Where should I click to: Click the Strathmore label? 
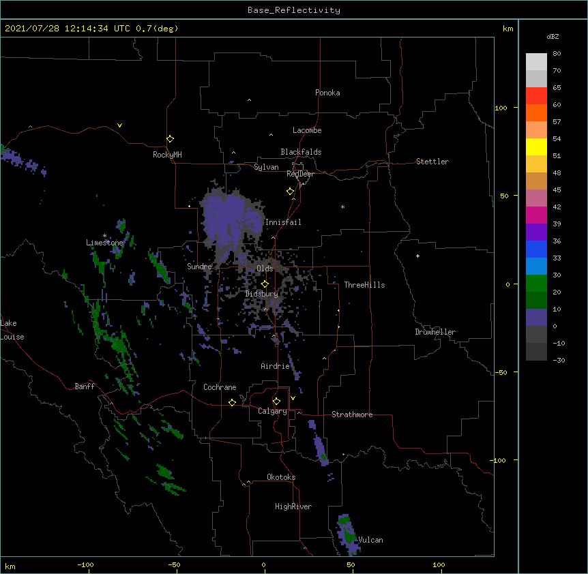coord(352,414)
